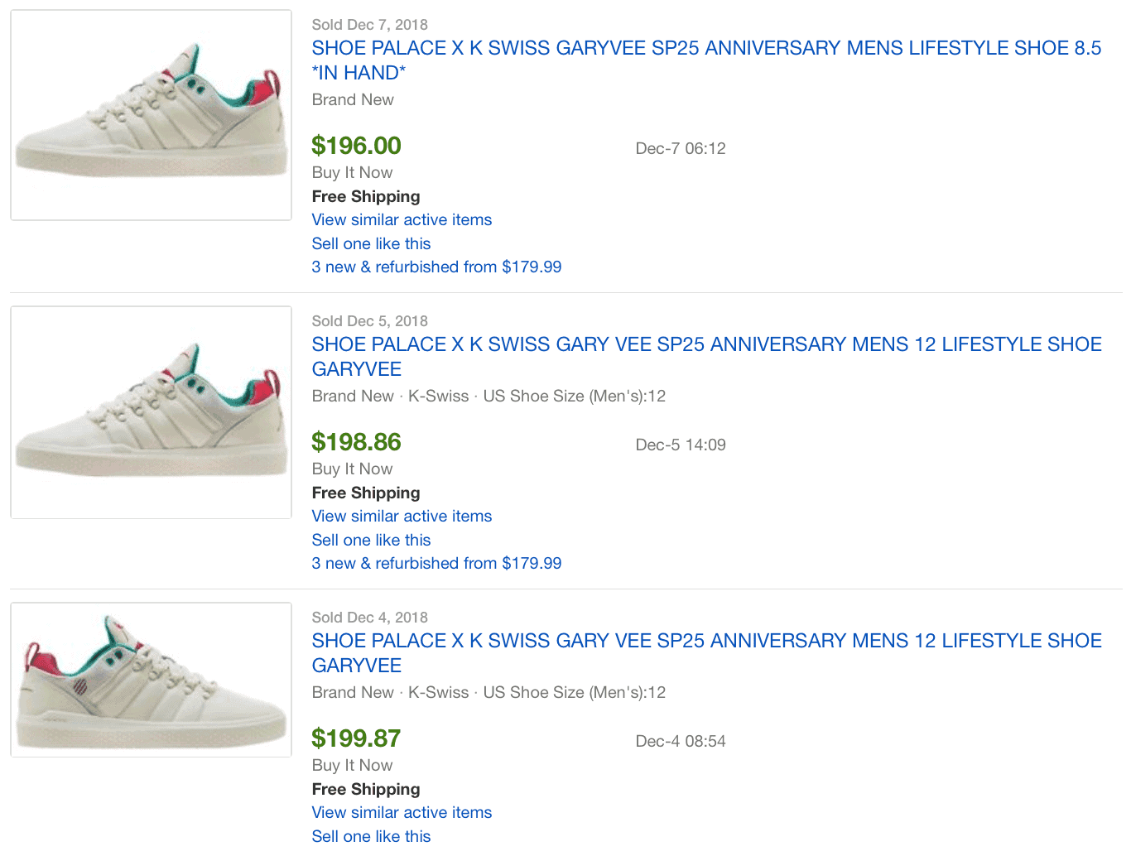Click the $198.86 sold price
The image size is (1131, 856).
click(x=356, y=442)
